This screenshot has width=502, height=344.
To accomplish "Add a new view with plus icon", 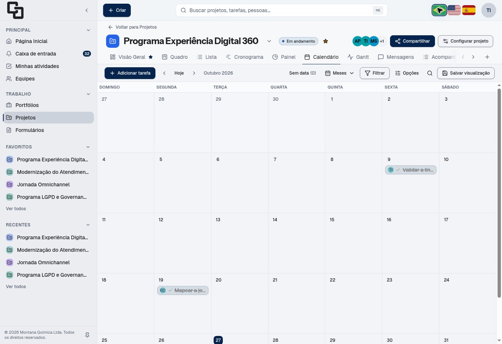I will [487, 57].
